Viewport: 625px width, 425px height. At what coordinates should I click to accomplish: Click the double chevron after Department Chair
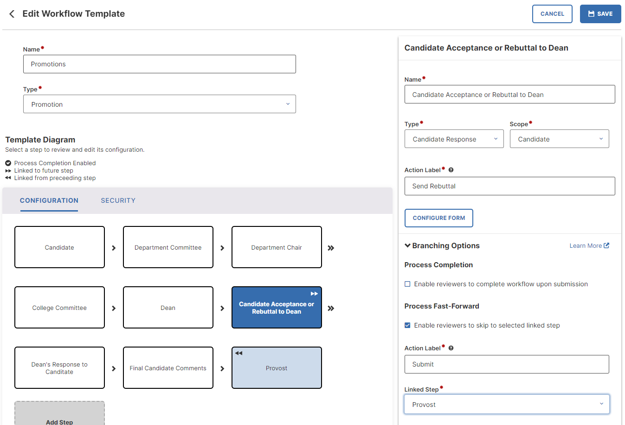click(331, 248)
